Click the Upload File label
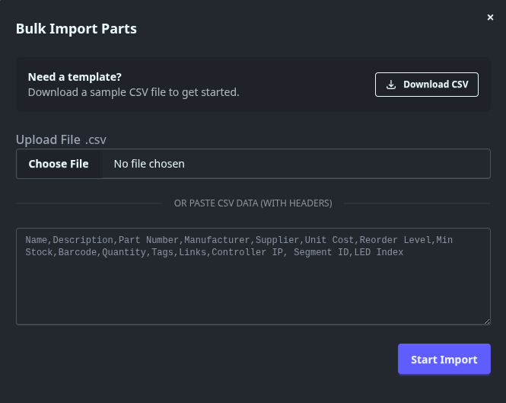 (x=47, y=139)
